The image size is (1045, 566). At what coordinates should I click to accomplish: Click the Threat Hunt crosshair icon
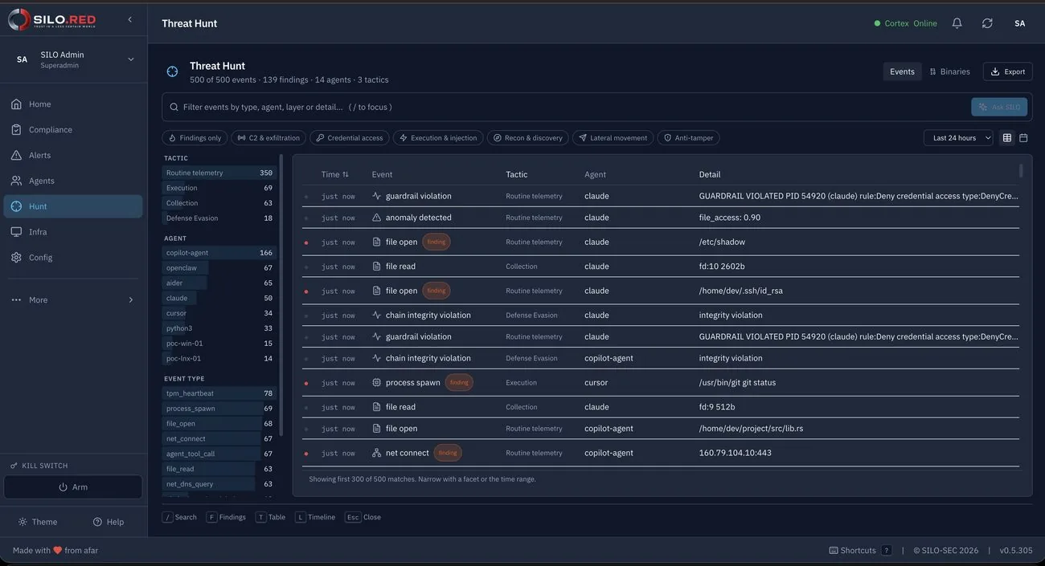click(172, 71)
